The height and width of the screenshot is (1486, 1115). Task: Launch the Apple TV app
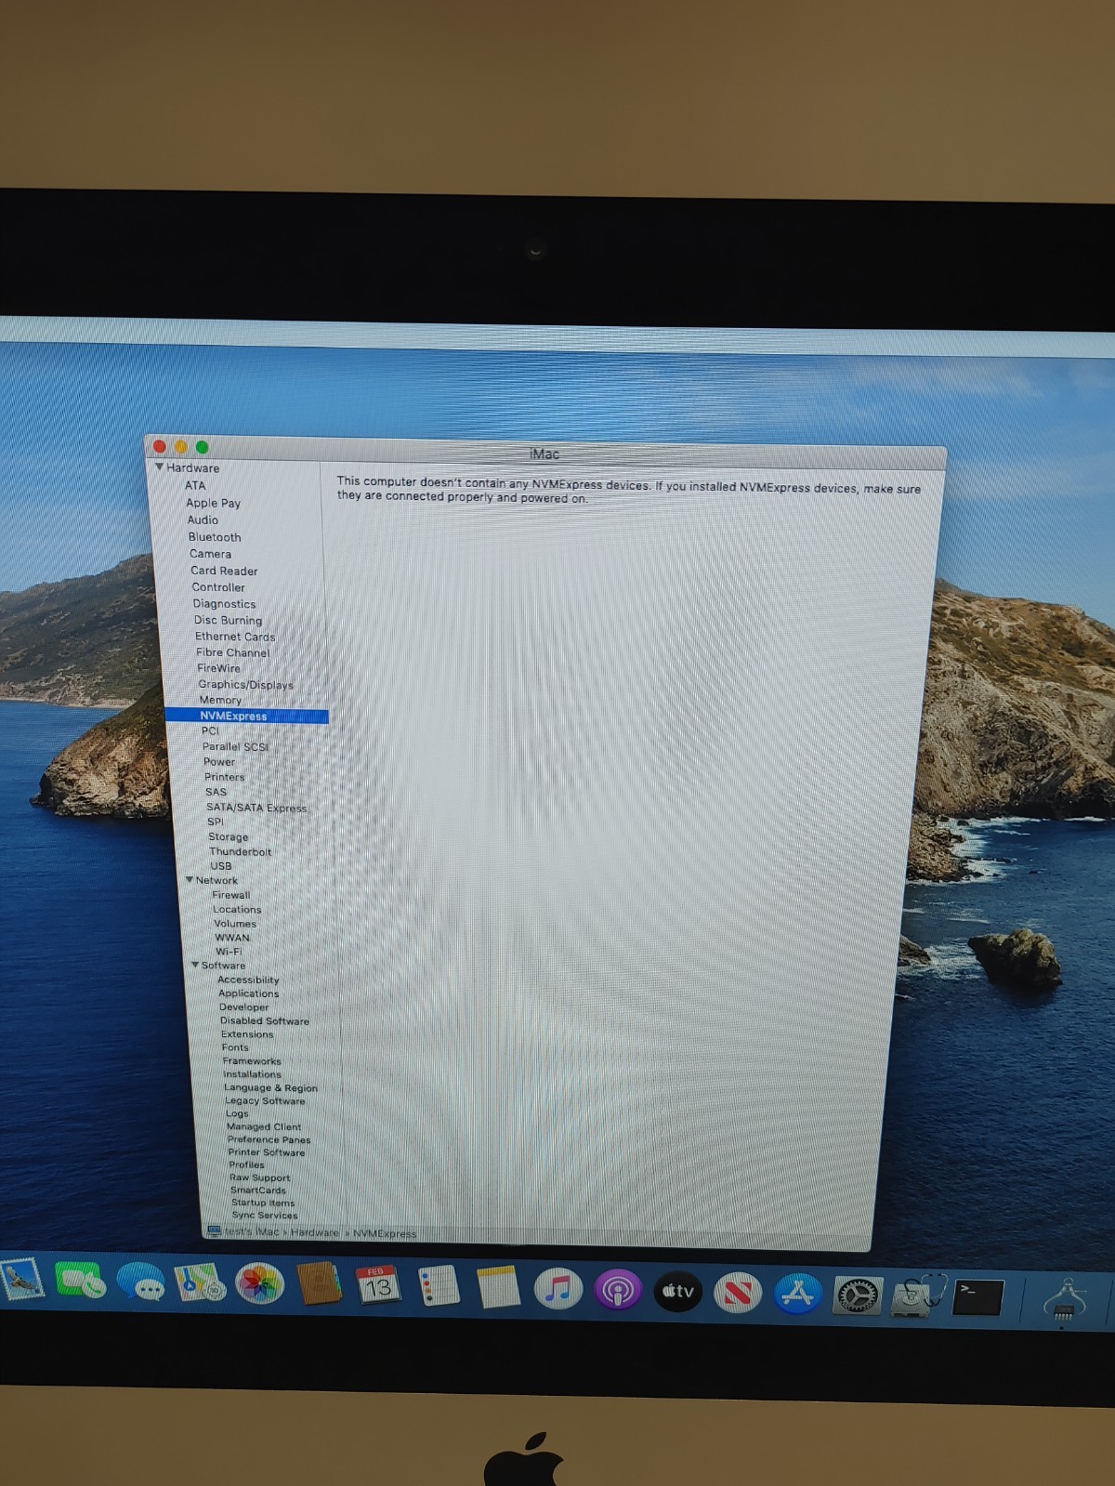tap(678, 1292)
